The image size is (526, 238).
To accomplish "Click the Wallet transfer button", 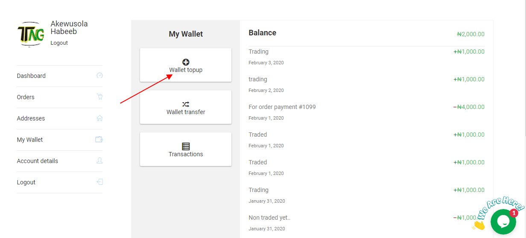I will pos(186,107).
